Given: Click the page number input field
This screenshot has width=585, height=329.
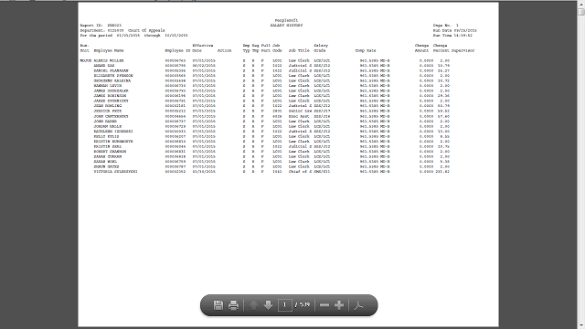Looking at the screenshot, I should [284, 305].
